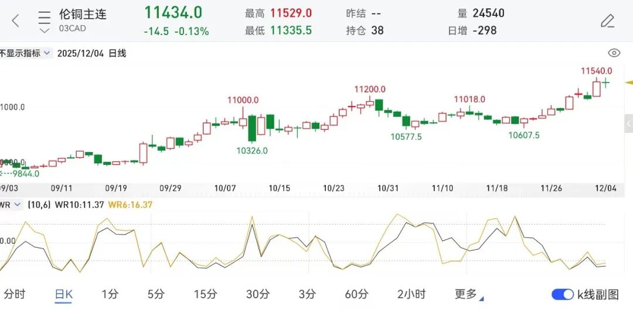Select the 5分 period tab

(x=156, y=294)
